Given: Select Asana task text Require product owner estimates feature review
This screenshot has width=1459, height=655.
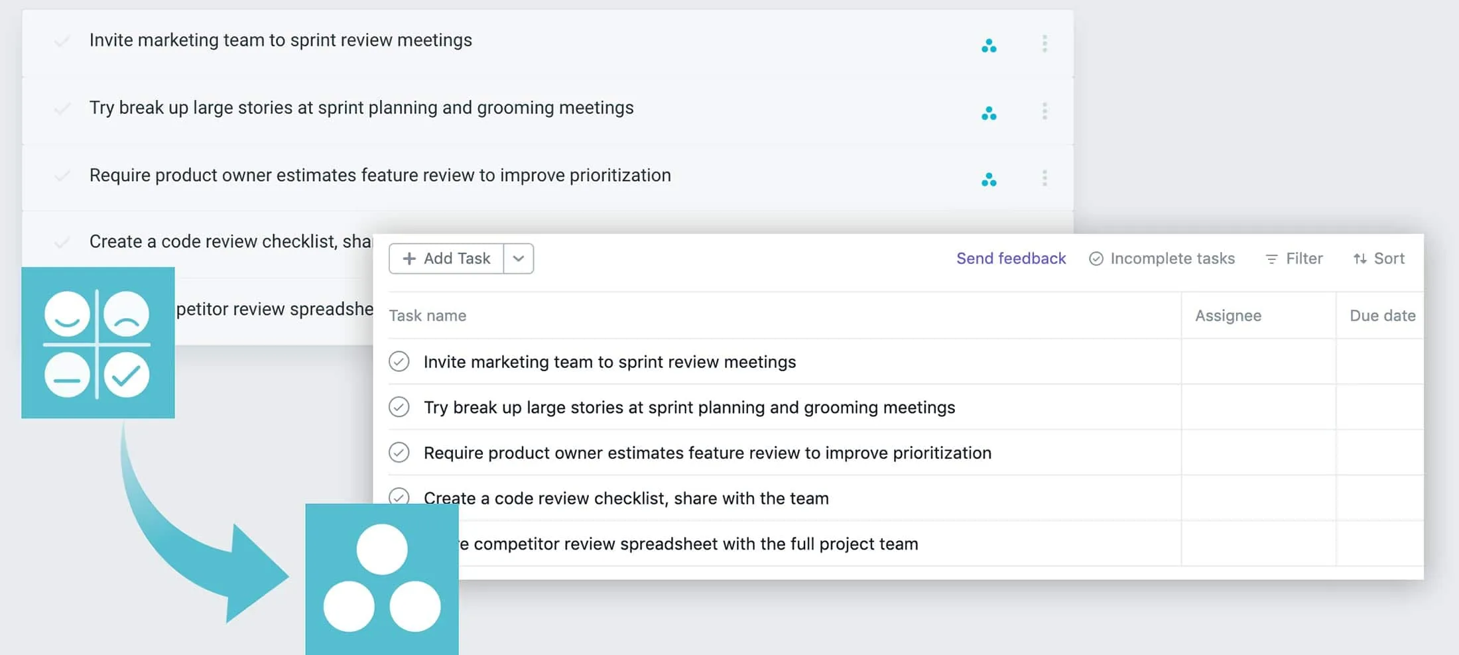Looking at the screenshot, I should pos(708,453).
